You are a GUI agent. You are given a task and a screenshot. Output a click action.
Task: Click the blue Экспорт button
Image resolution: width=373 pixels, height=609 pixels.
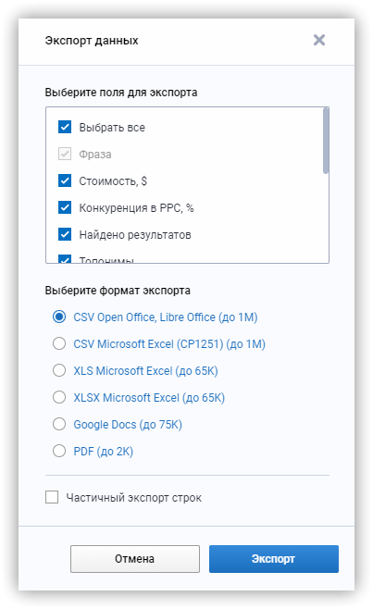click(274, 559)
